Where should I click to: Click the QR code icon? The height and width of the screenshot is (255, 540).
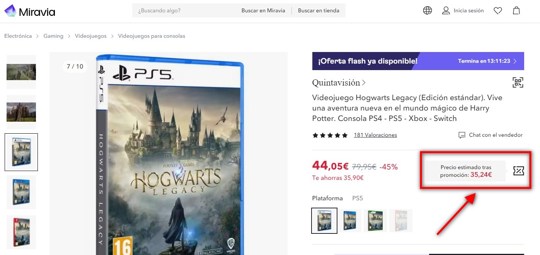[x=518, y=82]
